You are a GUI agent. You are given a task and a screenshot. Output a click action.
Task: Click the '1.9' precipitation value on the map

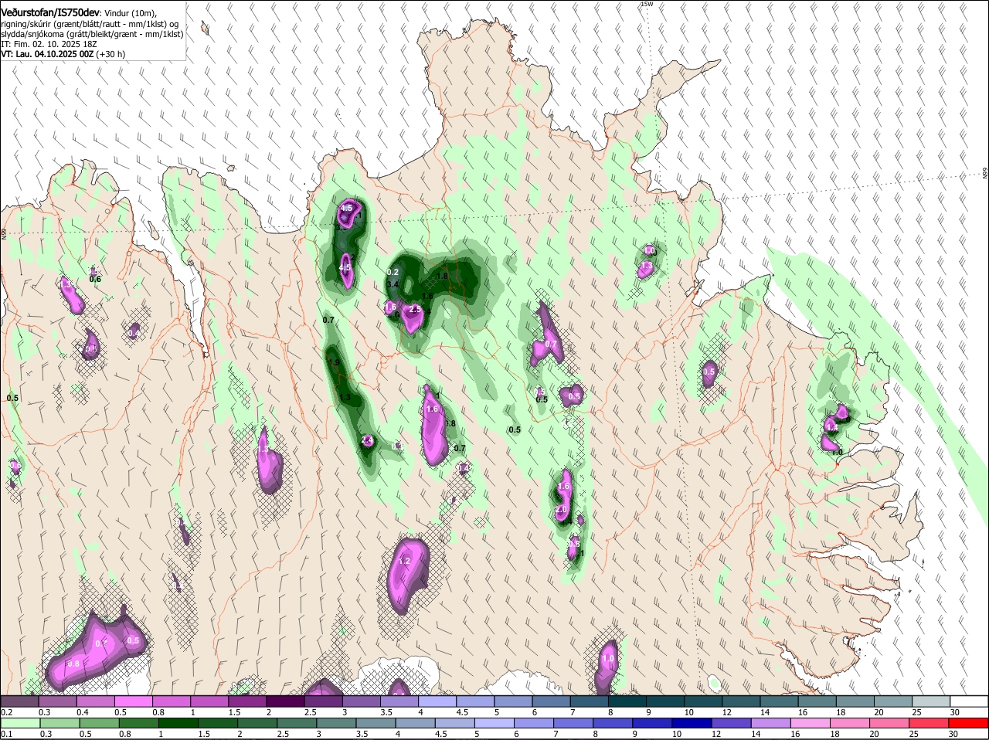pyautogui.click(x=334, y=362)
